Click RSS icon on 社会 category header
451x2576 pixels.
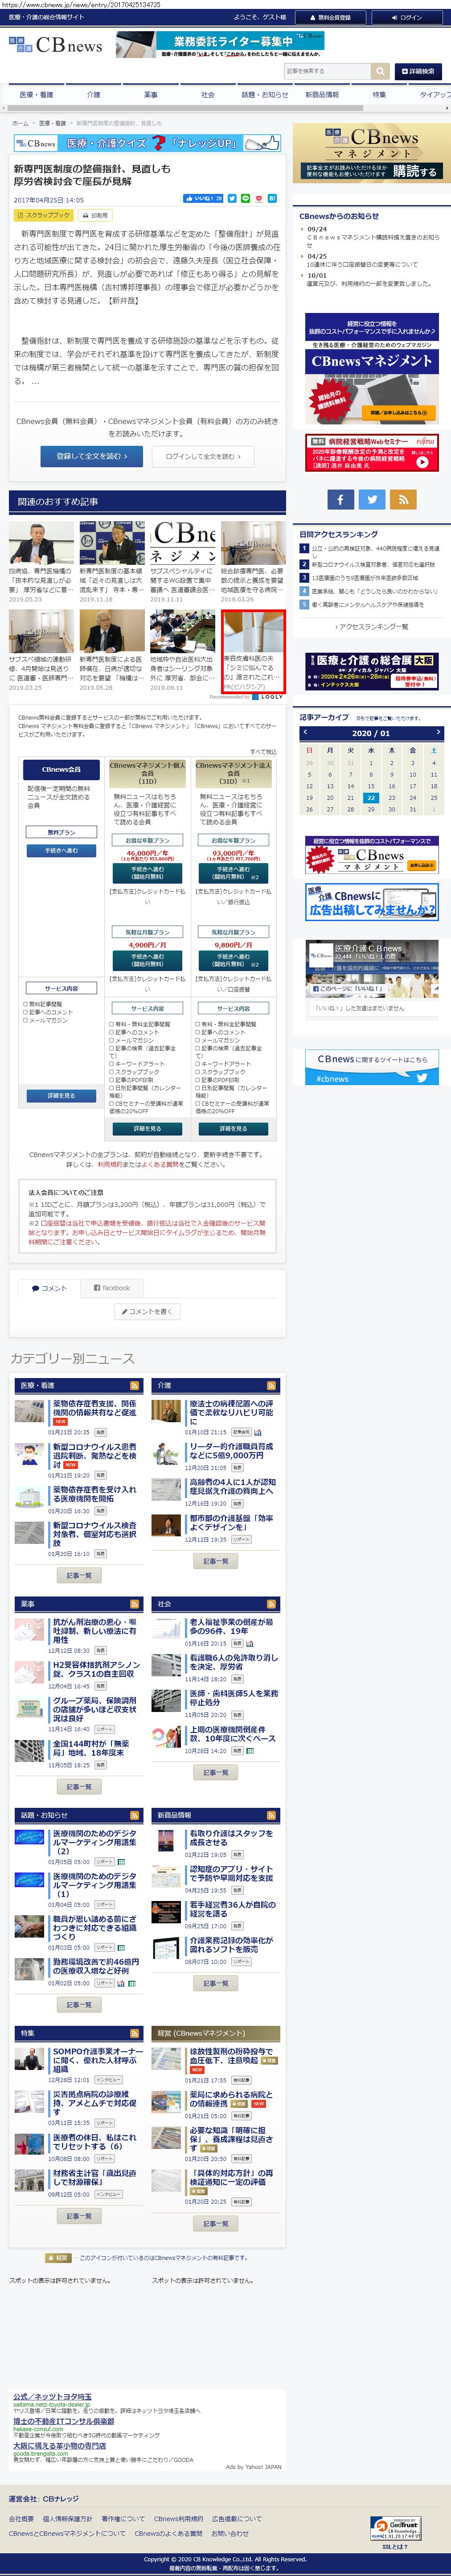(272, 1604)
